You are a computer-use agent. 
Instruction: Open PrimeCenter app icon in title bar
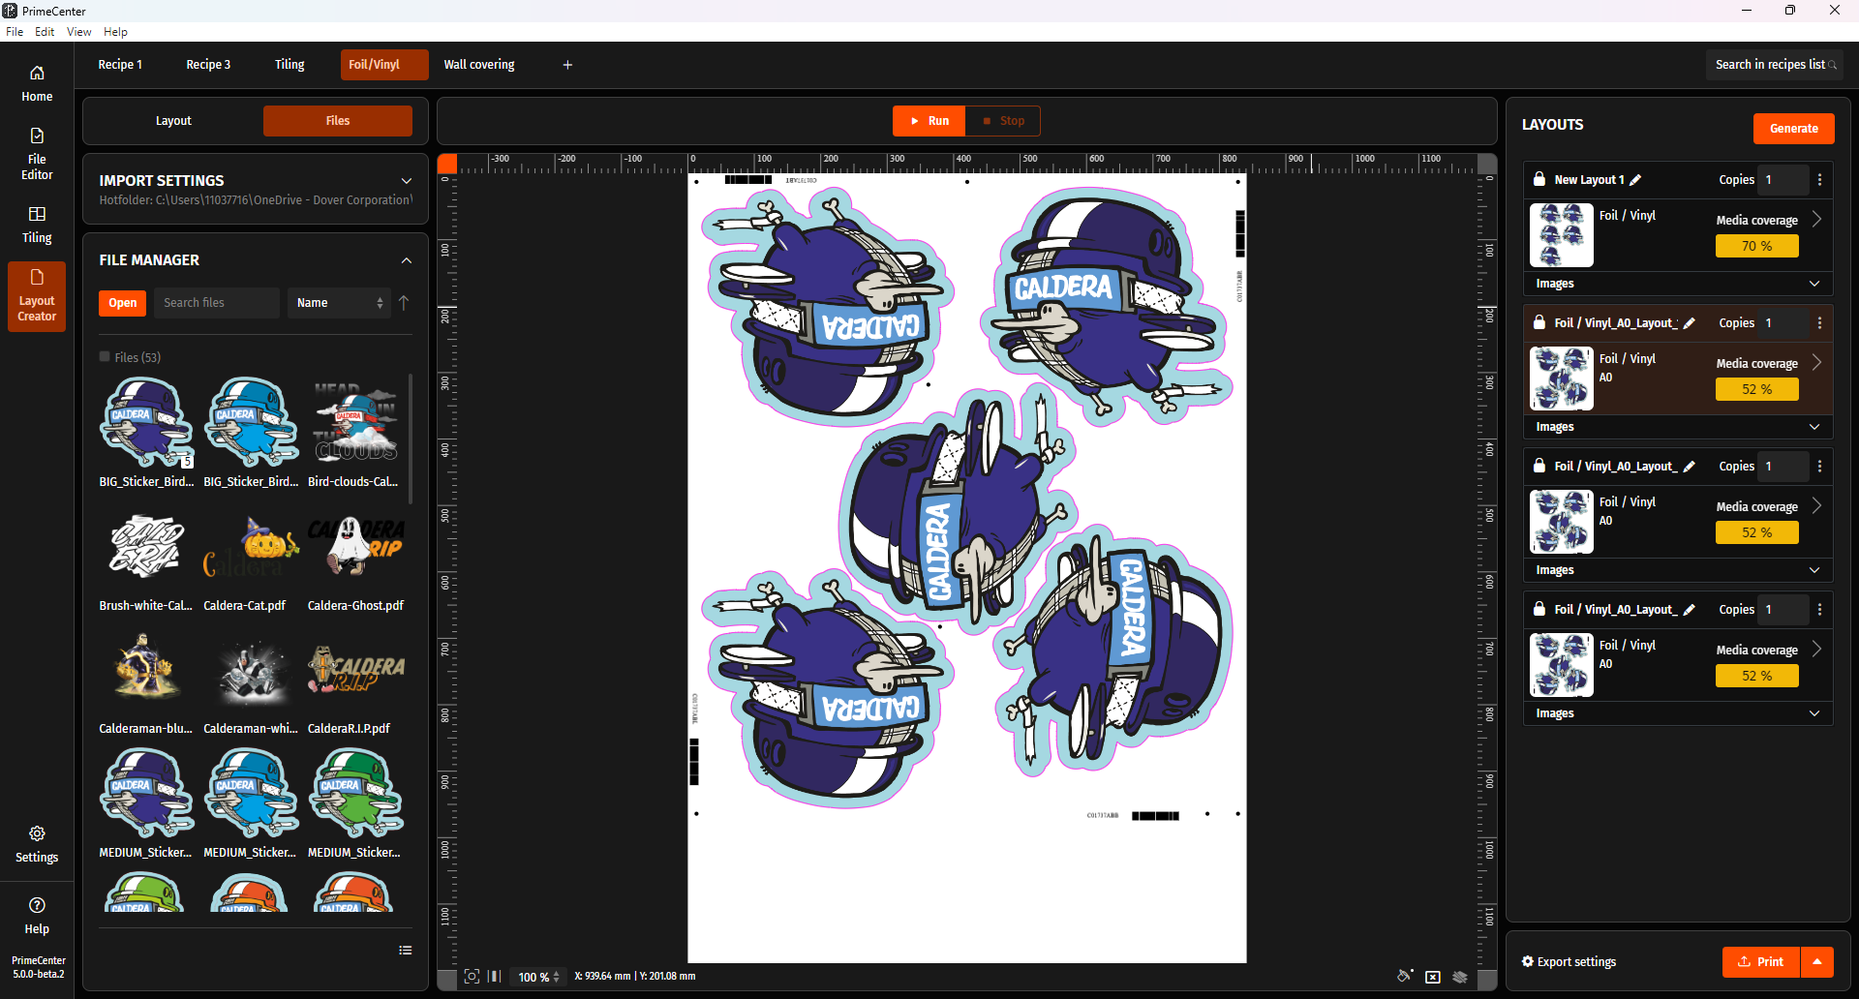point(10,11)
